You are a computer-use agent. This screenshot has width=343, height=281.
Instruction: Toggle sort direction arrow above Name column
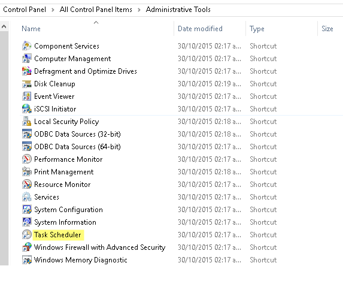coord(96,22)
